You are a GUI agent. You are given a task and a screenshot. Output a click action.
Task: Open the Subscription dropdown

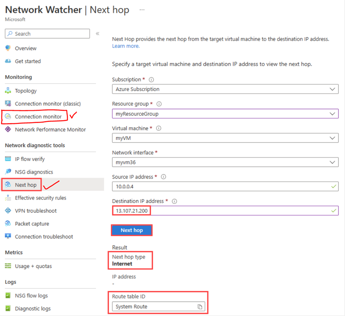click(225, 89)
